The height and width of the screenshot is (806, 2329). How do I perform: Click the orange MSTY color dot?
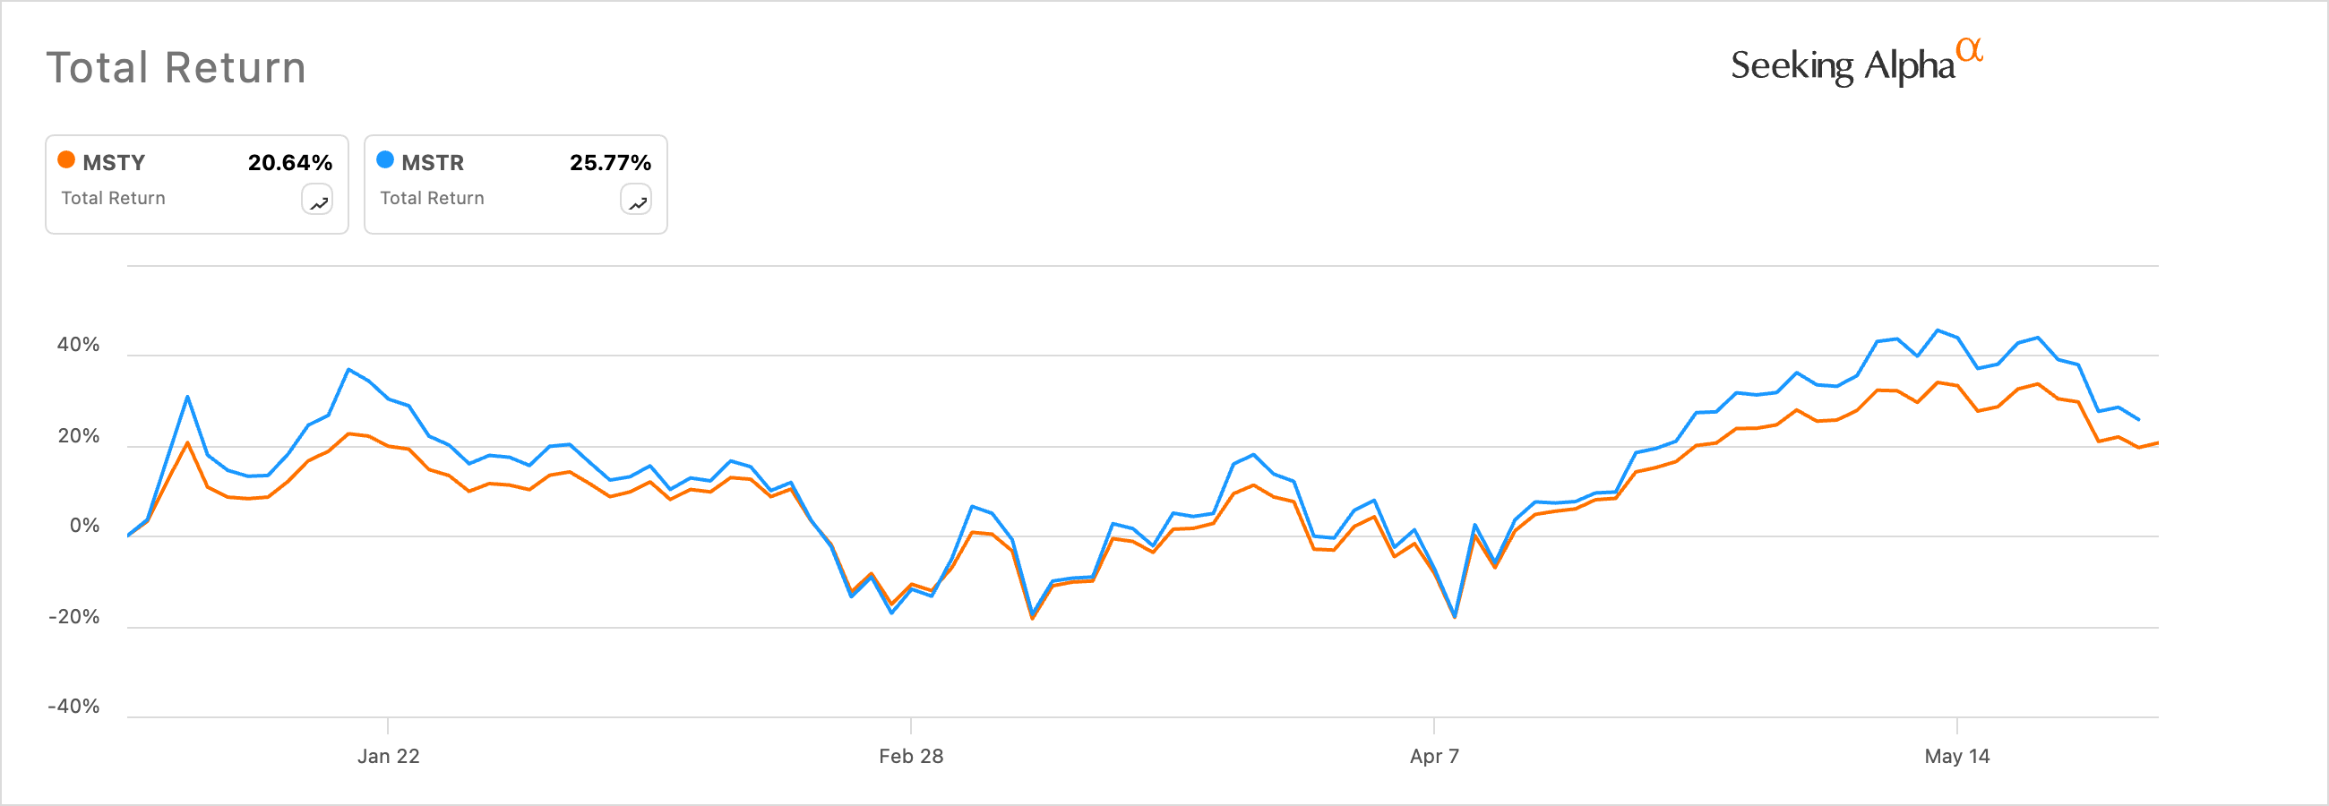66,160
